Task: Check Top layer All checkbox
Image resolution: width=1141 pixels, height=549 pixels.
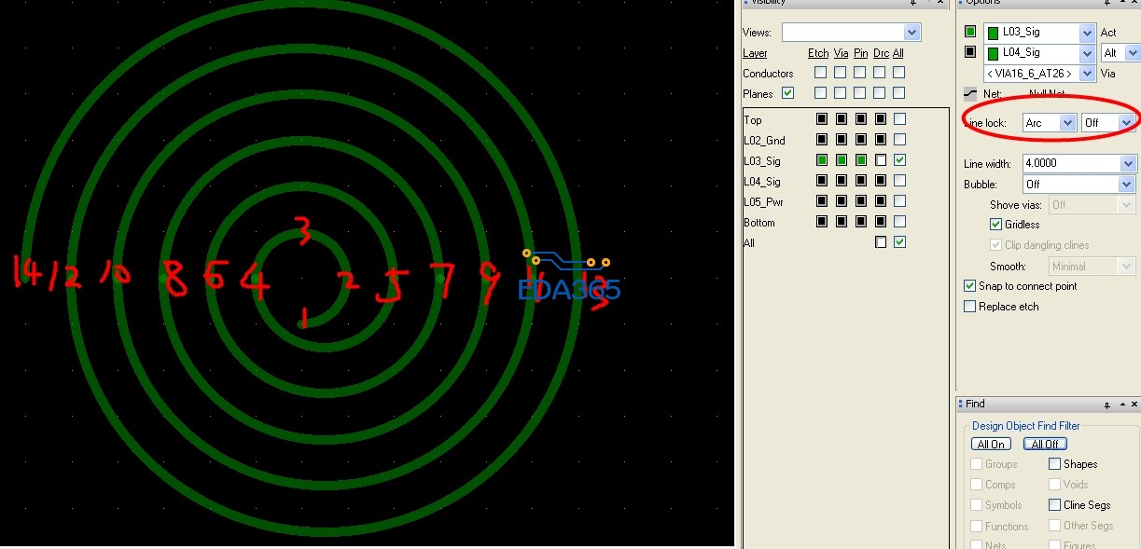Action: tap(899, 119)
